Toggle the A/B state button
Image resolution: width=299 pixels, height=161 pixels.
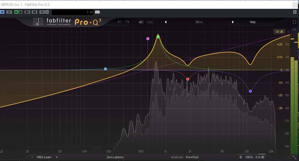[141, 22]
